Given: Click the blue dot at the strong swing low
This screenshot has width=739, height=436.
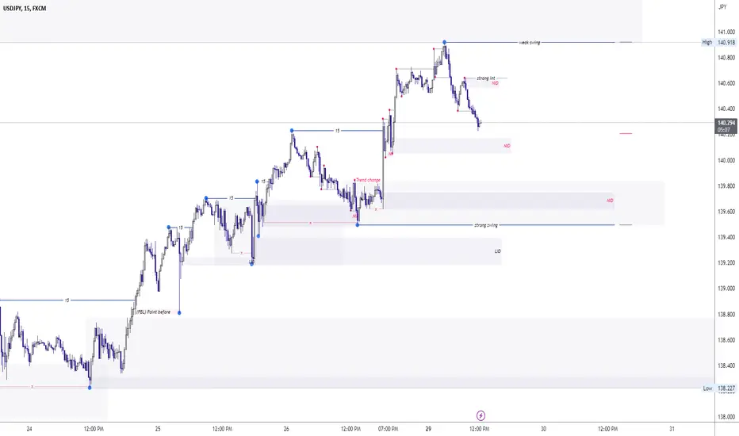Looking at the screenshot, I should point(358,225).
